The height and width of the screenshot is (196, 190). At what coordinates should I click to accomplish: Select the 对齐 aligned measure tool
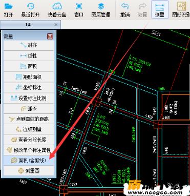coord(29,45)
